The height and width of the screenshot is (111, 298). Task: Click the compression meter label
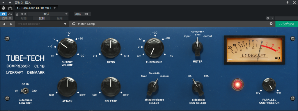(198, 33)
